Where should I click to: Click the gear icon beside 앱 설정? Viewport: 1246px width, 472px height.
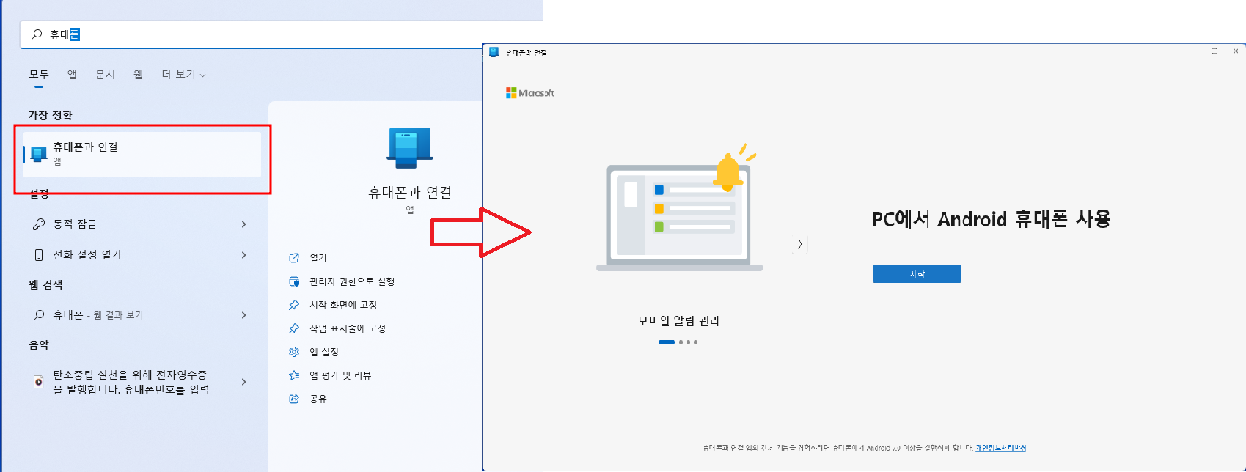294,352
